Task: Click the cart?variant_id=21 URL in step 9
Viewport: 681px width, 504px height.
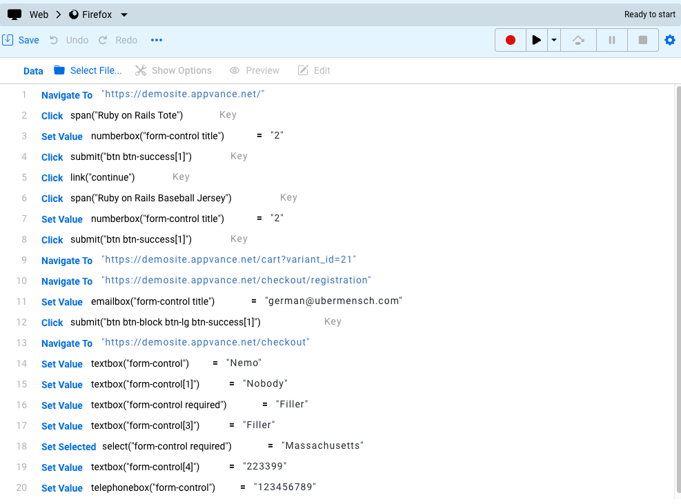Action: [229, 260]
